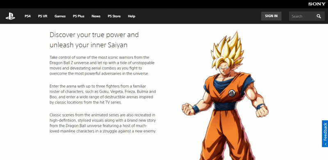Click the search magnifier icon
328x160 pixels.
coord(319,16)
